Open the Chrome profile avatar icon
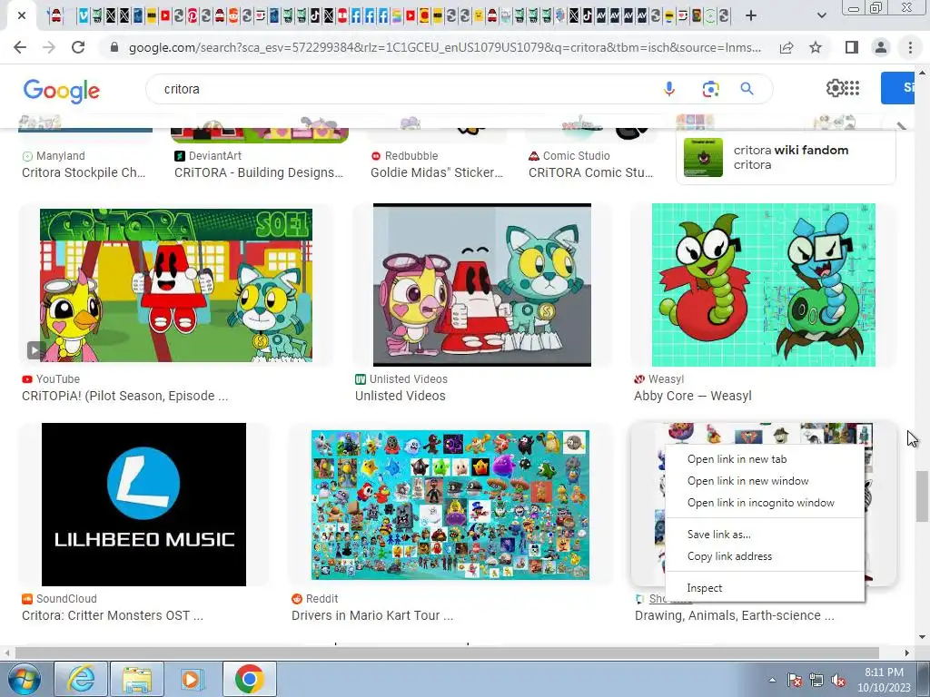The height and width of the screenshot is (697, 930). 881,47
